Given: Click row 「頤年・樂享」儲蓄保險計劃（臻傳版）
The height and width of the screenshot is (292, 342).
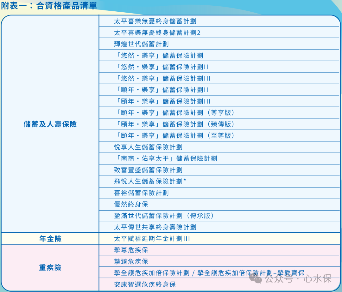Looking at the screenshot, I should tap(219, 124).
